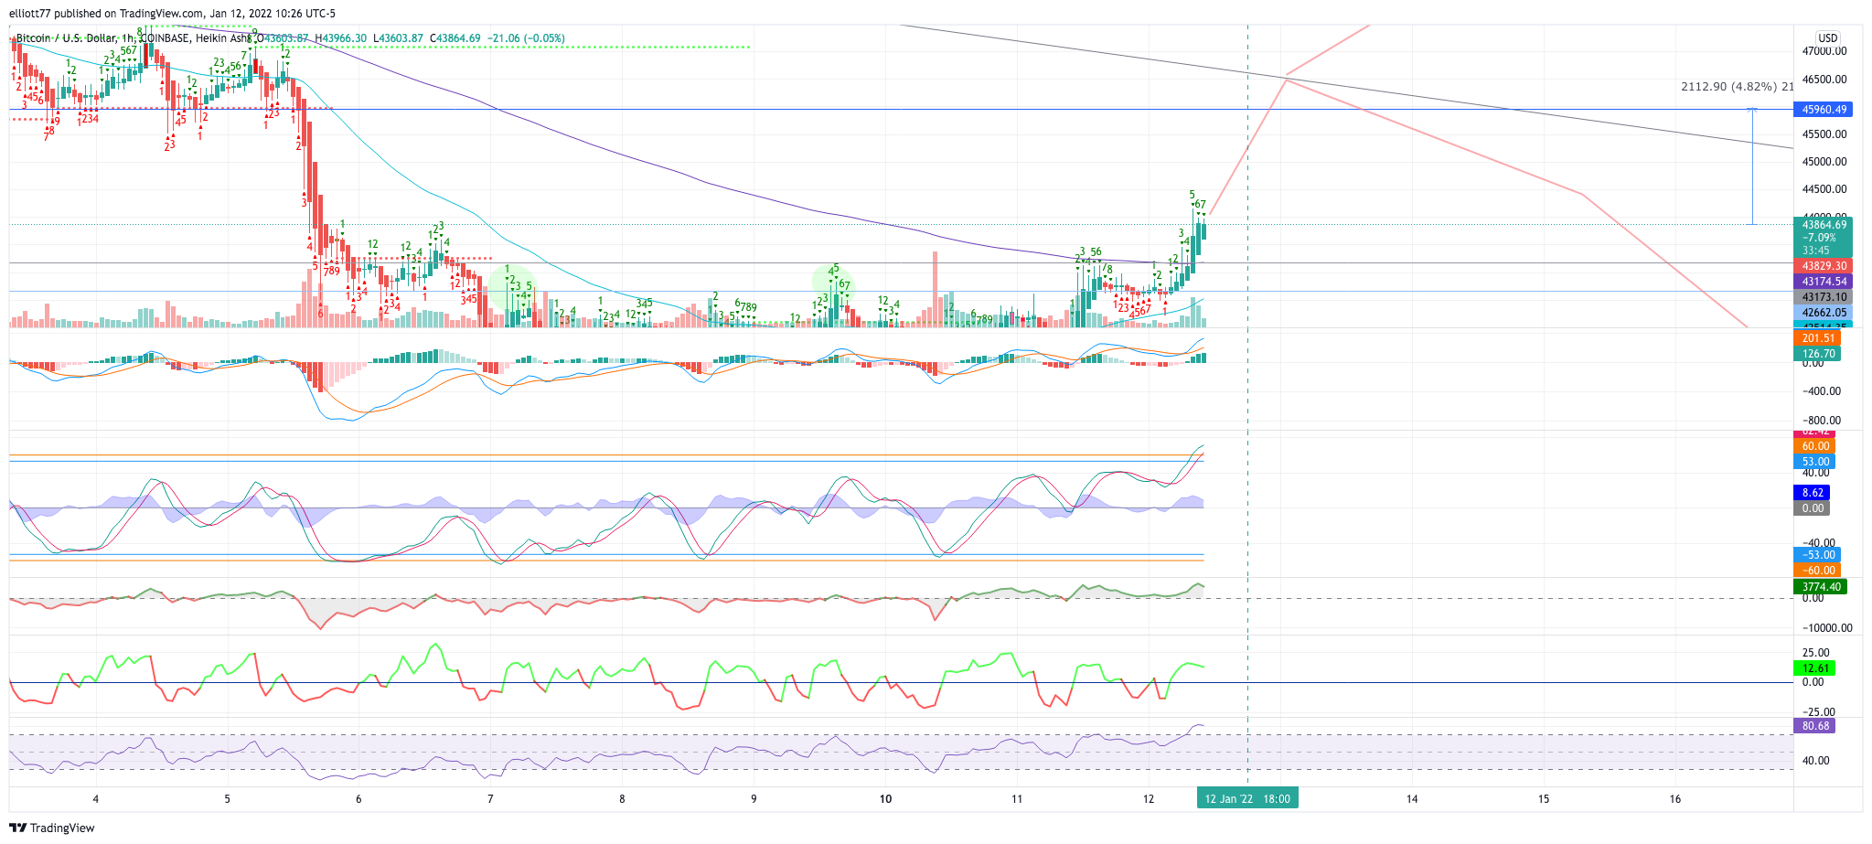
Task: Click the purple 80.68 RSI value label
Action: tap(1815, 726)
